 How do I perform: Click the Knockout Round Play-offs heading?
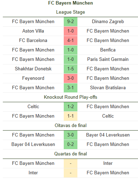tap(70, 97)
